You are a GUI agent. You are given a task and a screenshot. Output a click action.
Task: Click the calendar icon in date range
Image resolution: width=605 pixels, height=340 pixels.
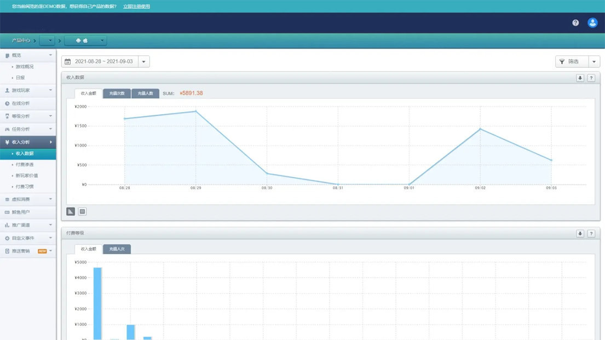click(68, 62)
